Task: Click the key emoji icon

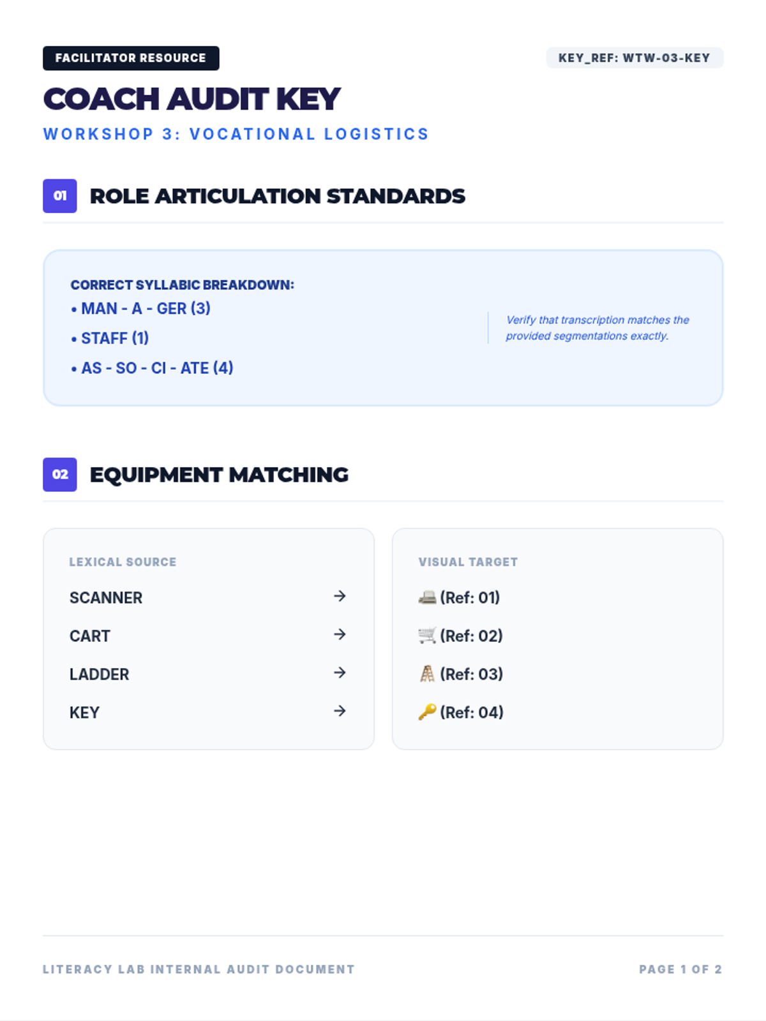Action: 427,712
